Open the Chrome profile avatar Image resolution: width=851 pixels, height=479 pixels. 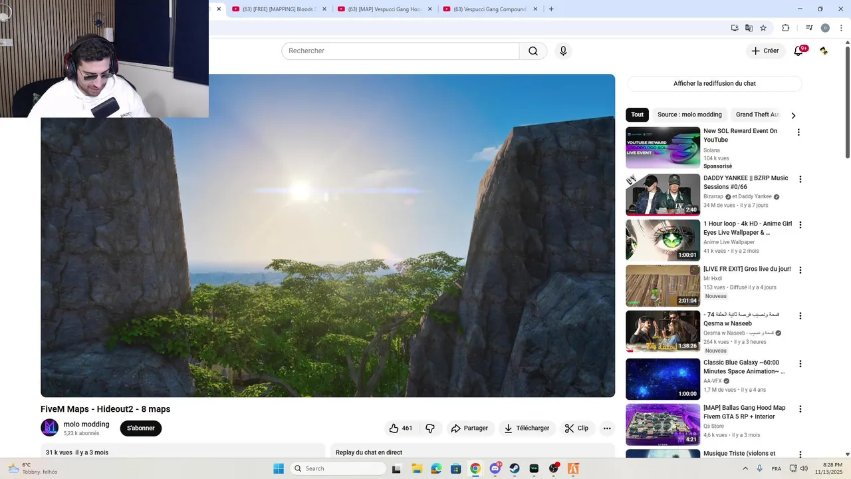click(825, 28)
